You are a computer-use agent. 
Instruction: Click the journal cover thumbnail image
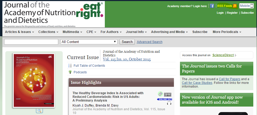click(x=34, y=80)
